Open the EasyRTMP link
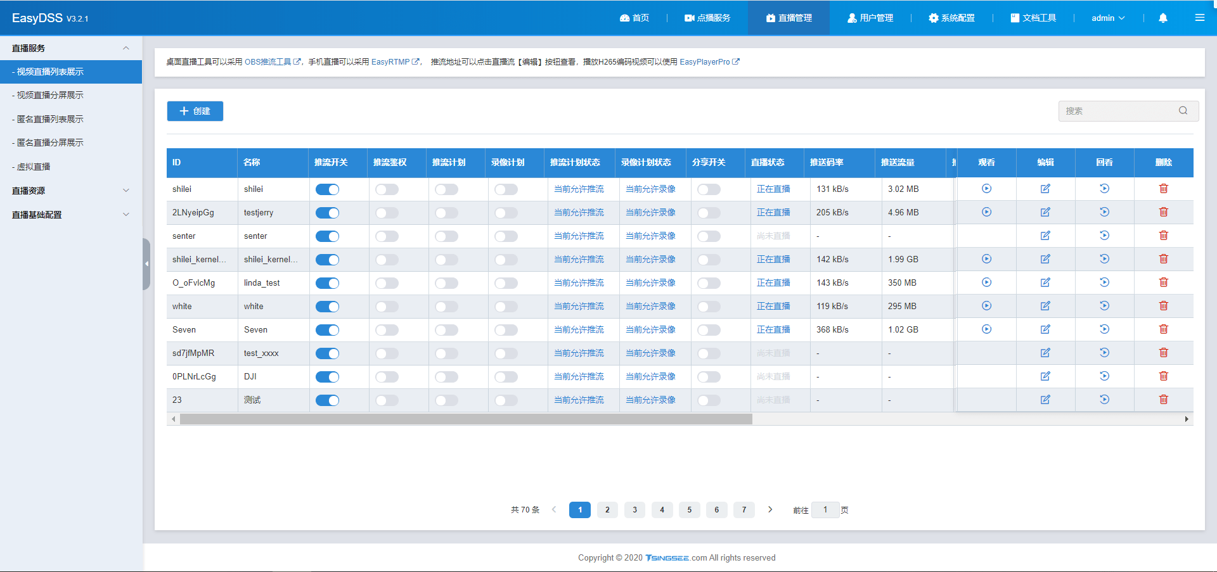This screenshot has width=1217, height=572. click(x=396, y=61)
